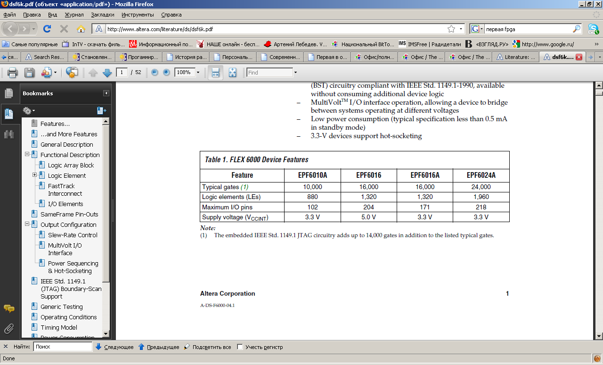603x365 pixels.
Task: Collapse the Functional Description bookmark
Action: tap(27, 154)
